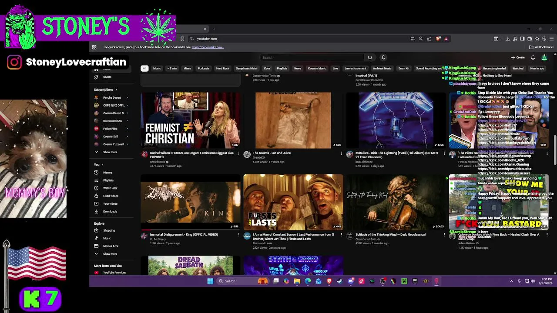Open Epic Games Launcher on taskbar

tap(415, 281)
